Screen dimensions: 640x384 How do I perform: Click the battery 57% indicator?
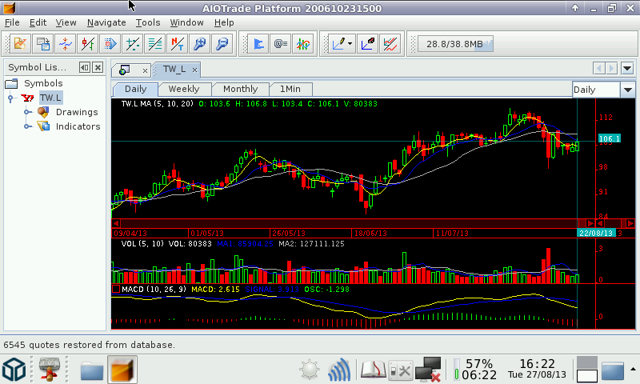tap(475, 370)
